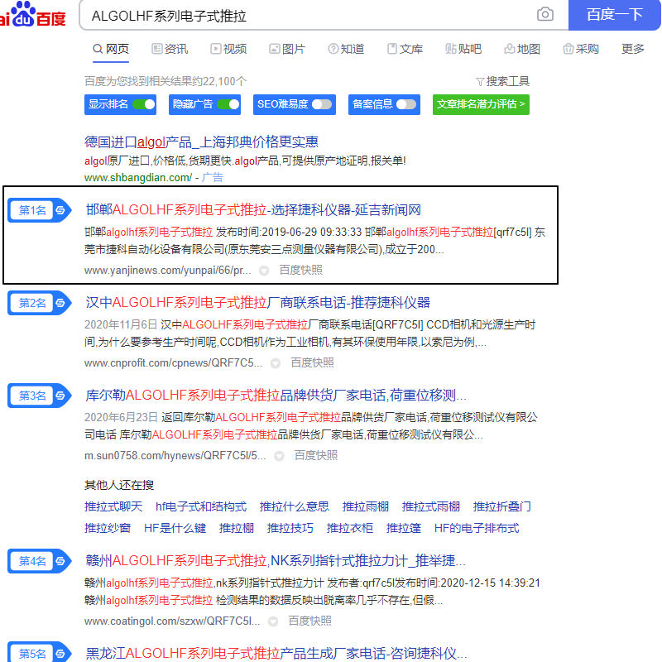662x662 pixels.
Task: Click the Baidu logo
Action: [33, 15]
